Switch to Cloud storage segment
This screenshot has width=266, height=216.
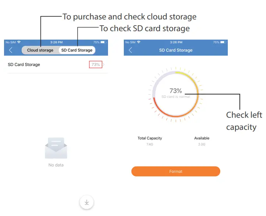pos(40,50)
